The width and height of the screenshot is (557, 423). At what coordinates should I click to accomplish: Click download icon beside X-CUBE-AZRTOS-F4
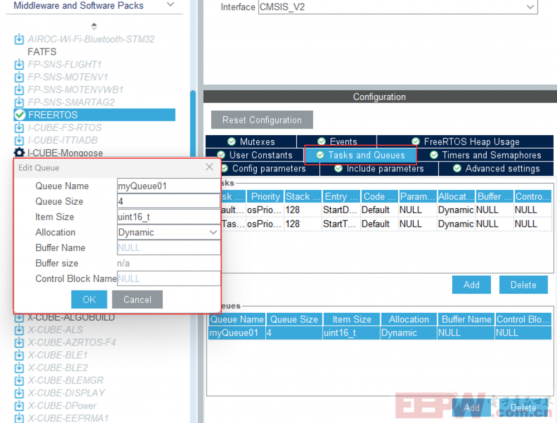pyautogui.click(x=19, y=342)
